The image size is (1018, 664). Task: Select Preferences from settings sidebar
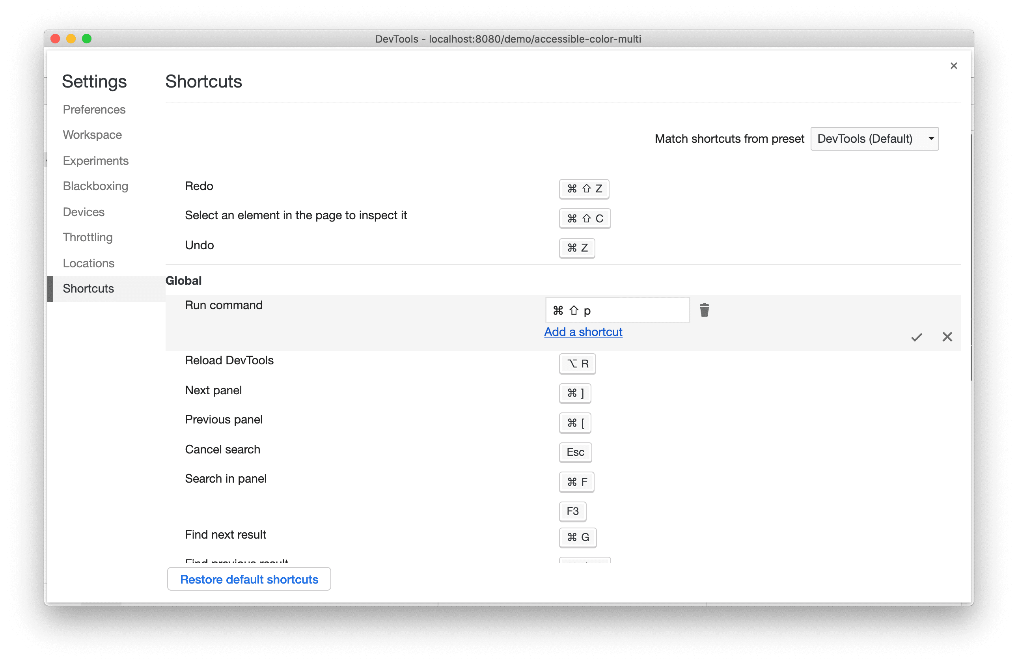tap(95, 109)
